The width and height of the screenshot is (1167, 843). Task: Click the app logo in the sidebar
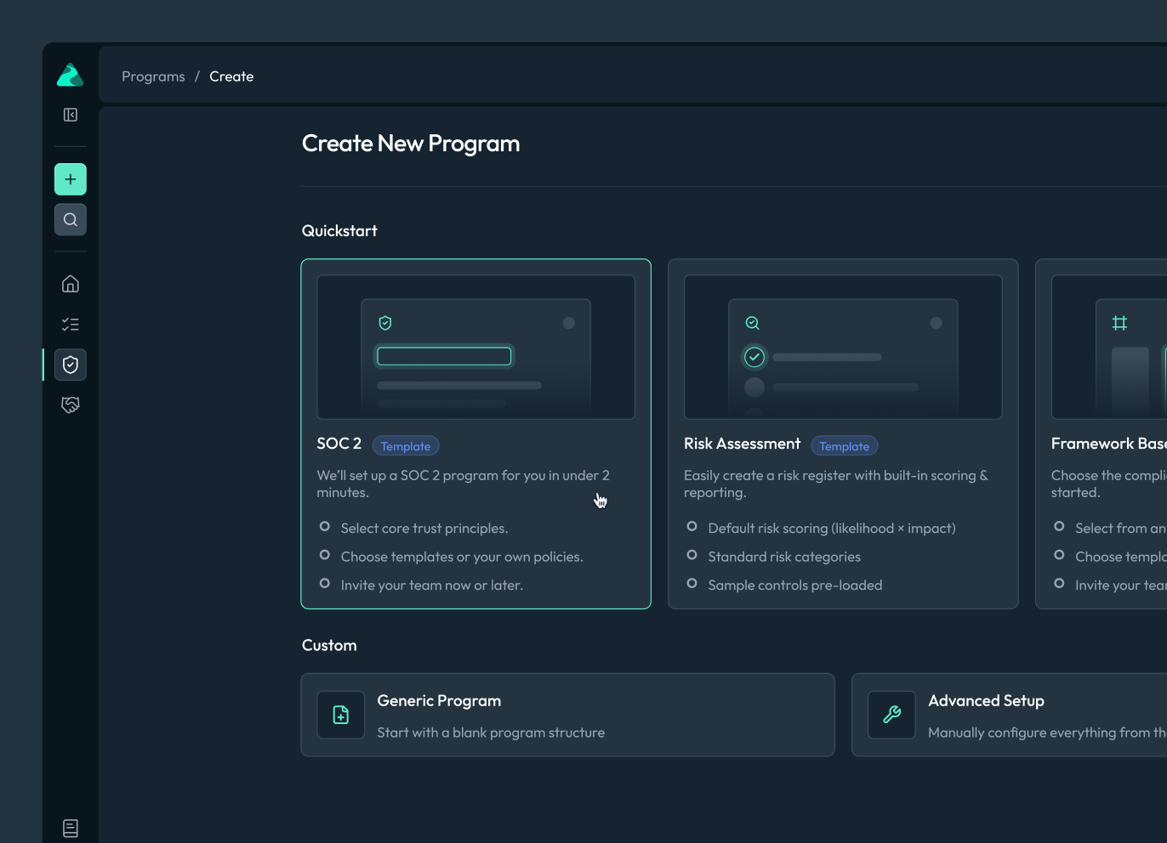(70, 75)
